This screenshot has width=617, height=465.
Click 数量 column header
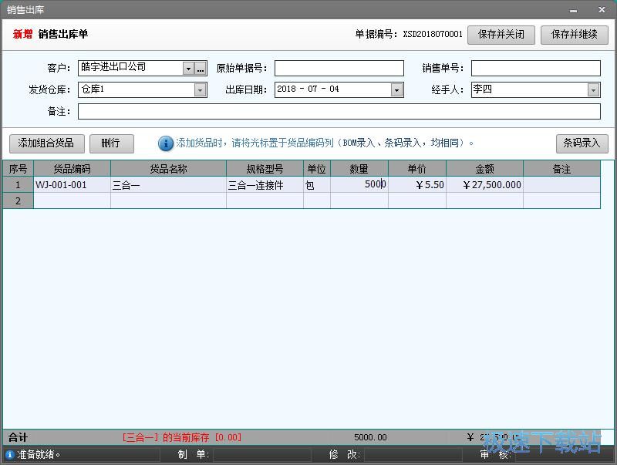[359, 169]
